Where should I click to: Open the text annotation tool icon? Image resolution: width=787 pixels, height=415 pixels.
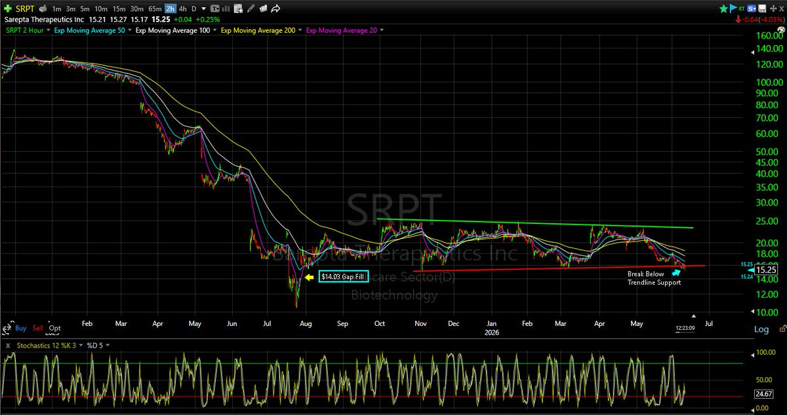coord(215,9)
